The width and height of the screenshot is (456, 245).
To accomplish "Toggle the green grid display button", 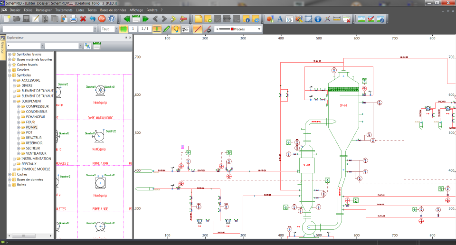I will (x=123, y=29).
